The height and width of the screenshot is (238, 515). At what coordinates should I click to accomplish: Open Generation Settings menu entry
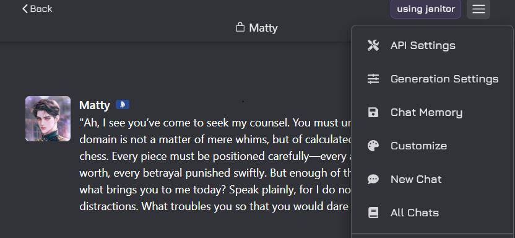pyautogui.click(x=432, y=79)
